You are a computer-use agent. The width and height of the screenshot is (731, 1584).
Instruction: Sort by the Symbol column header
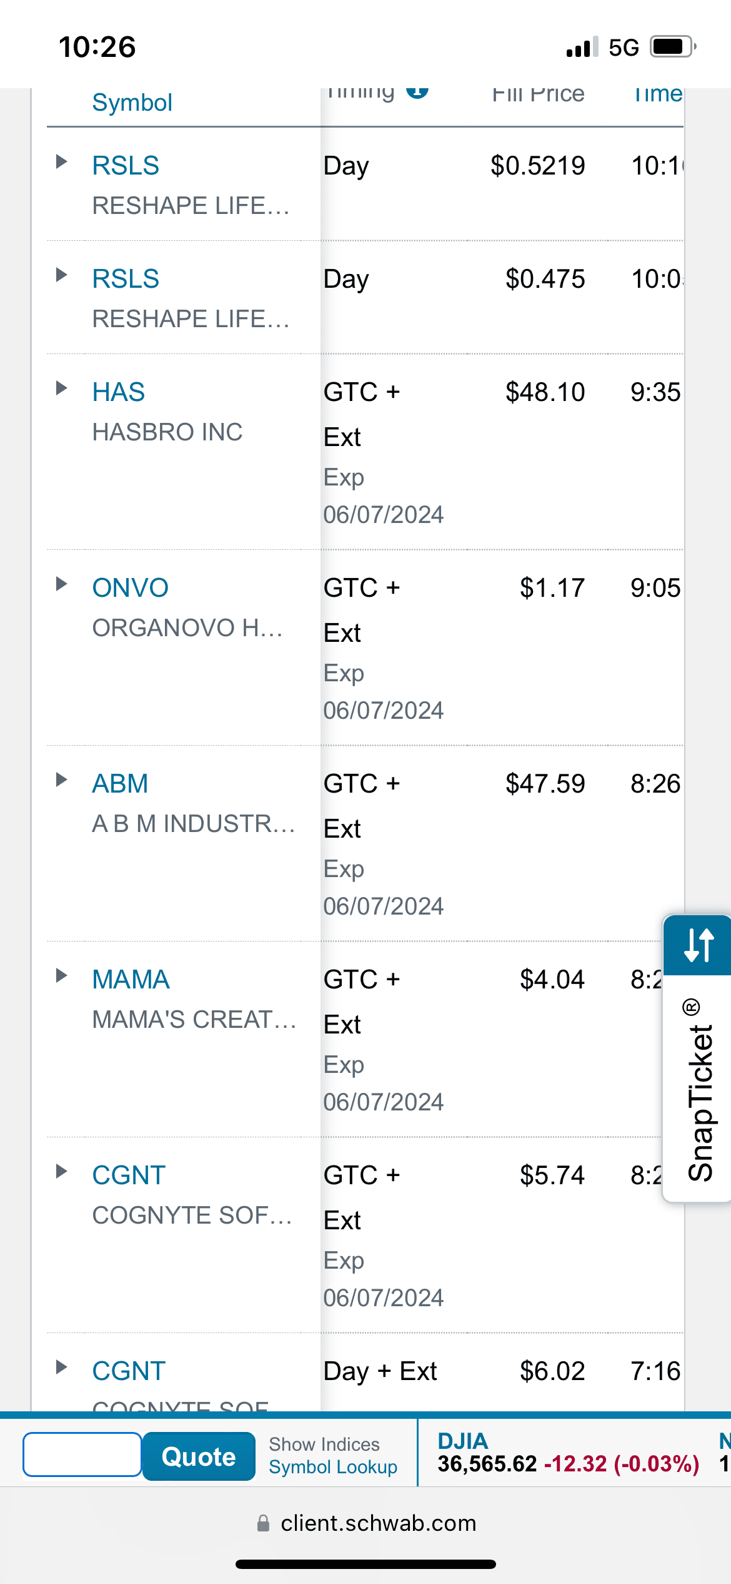(x=132, y=103)
